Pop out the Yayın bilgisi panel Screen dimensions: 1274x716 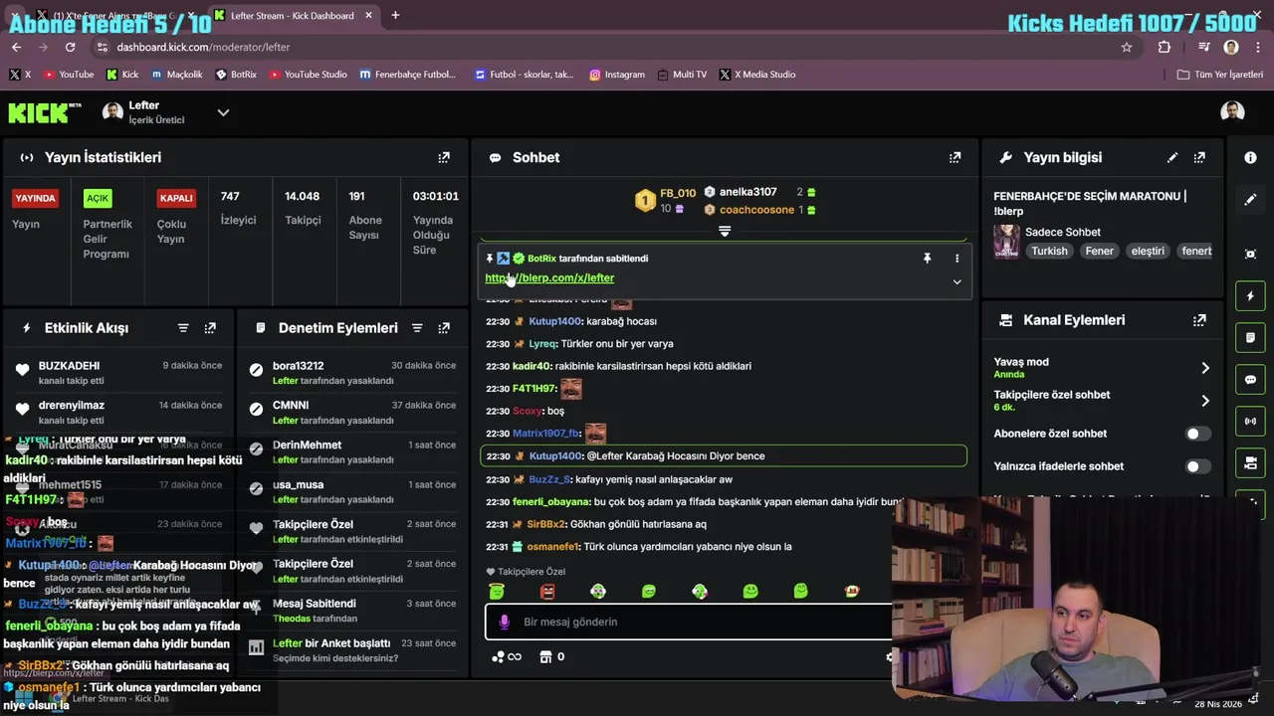click(1199, 157)
